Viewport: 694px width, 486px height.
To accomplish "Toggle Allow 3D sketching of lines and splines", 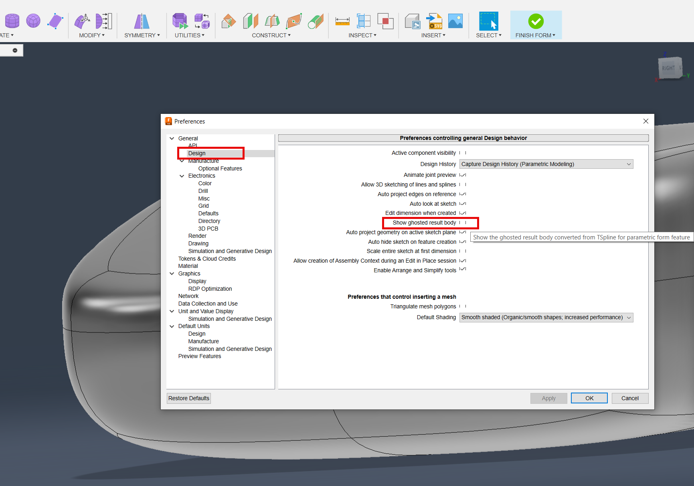I will (463, 184).
